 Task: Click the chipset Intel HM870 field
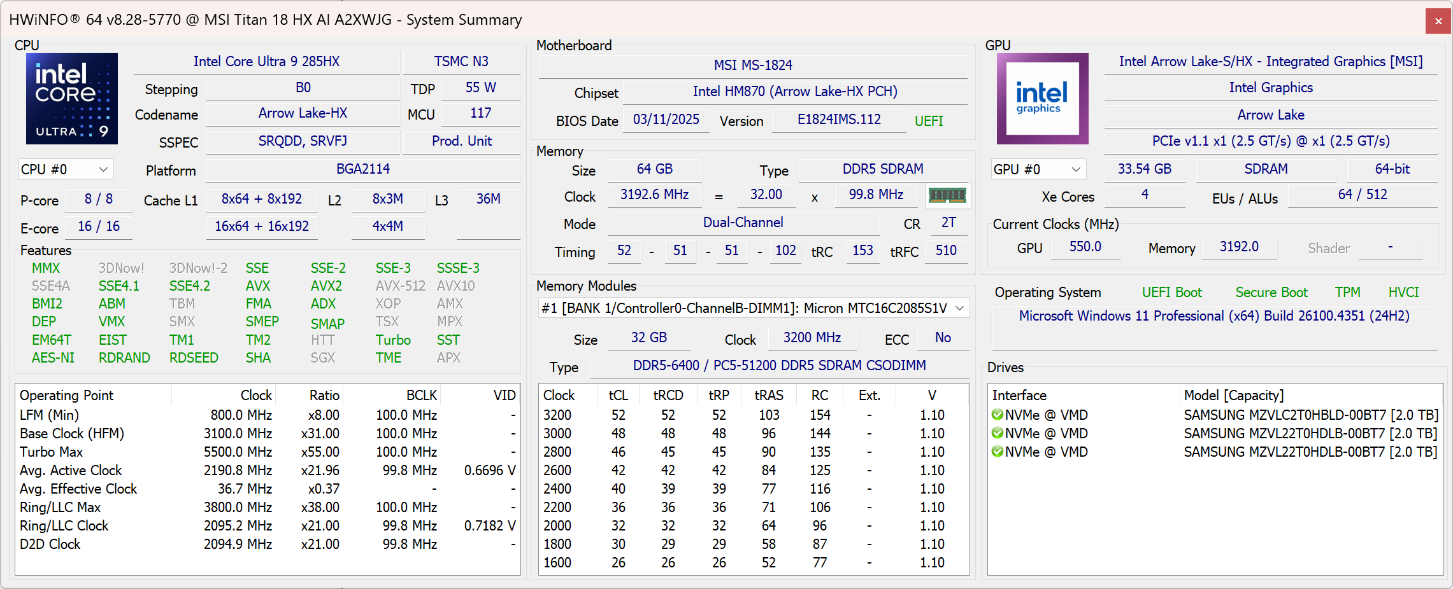pos(795,92)
